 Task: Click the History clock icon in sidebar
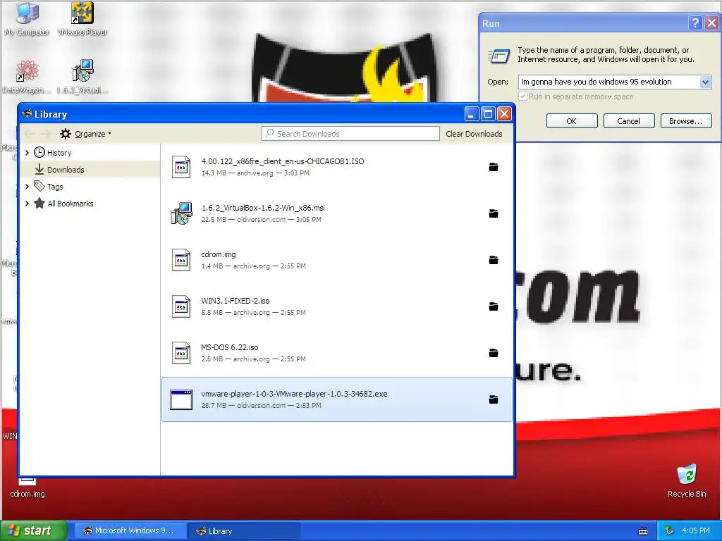39,152
